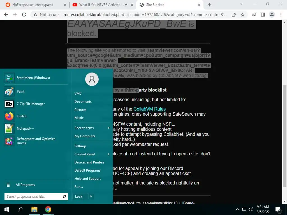287x215 pixels.
Task: Click the Chrome address bar URL
Action: tap(145, 15)
